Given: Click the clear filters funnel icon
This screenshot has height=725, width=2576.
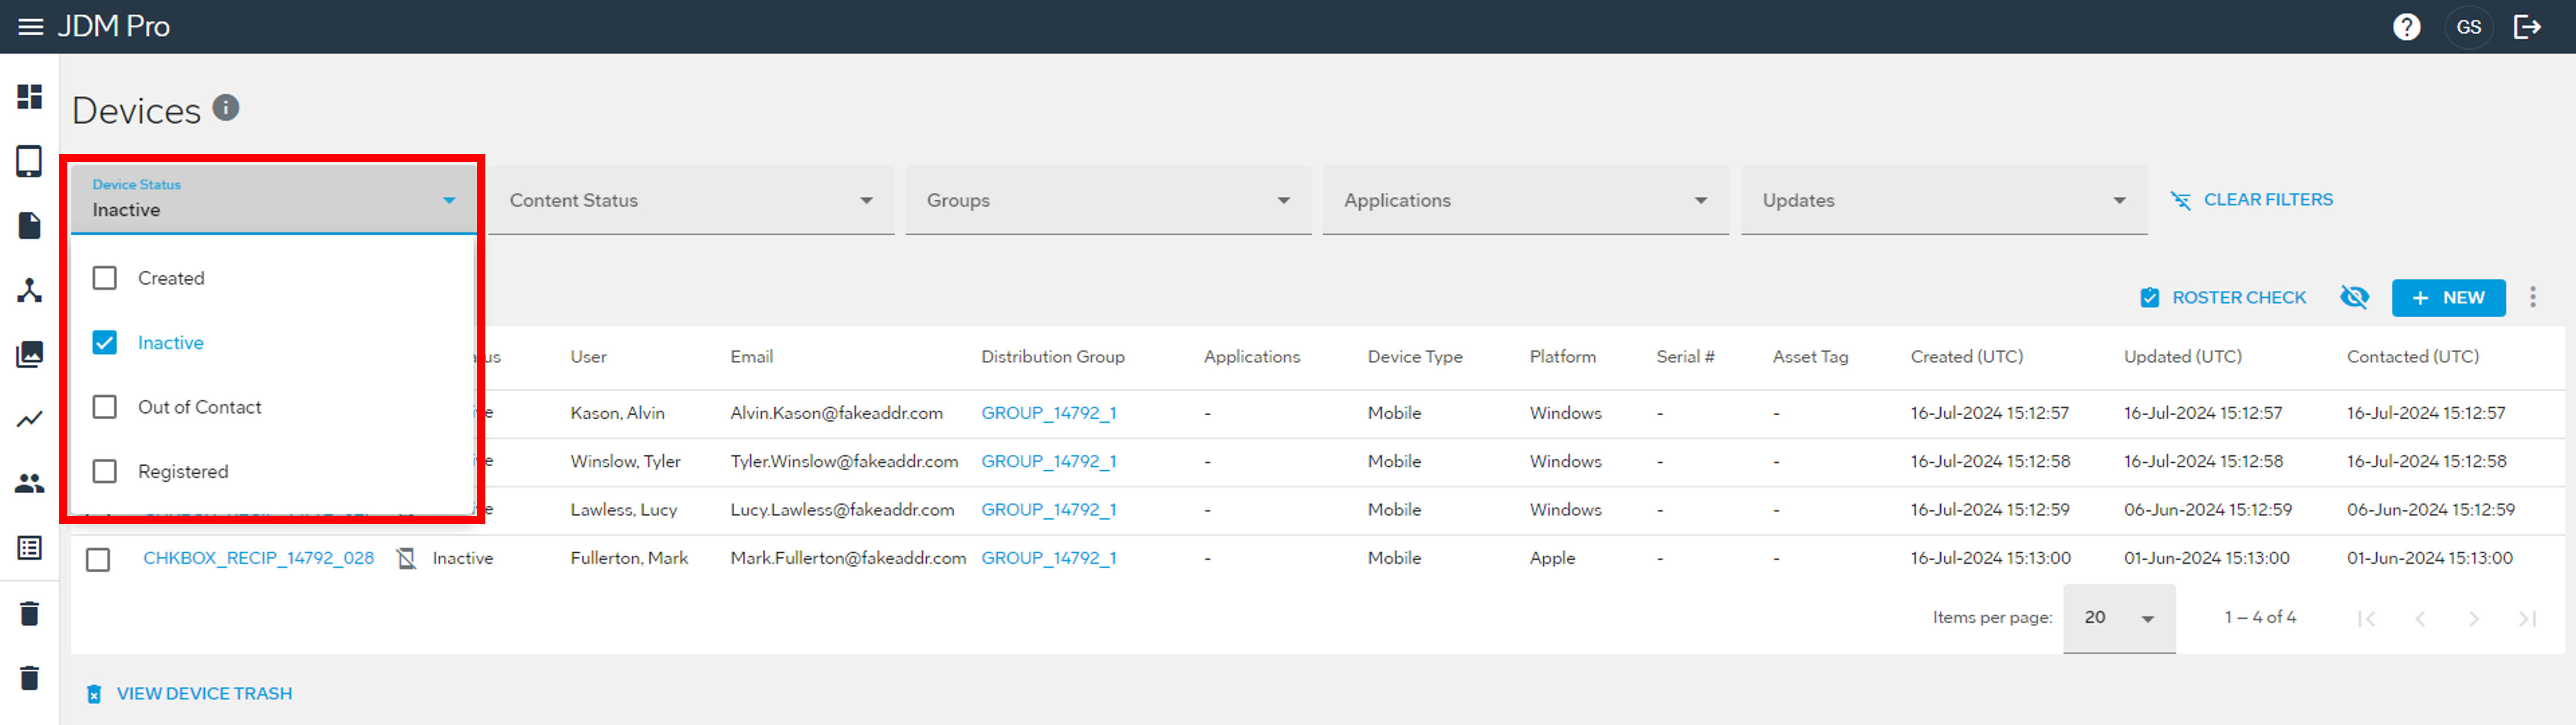Looking at the screenshot, I should [2181, 200].
